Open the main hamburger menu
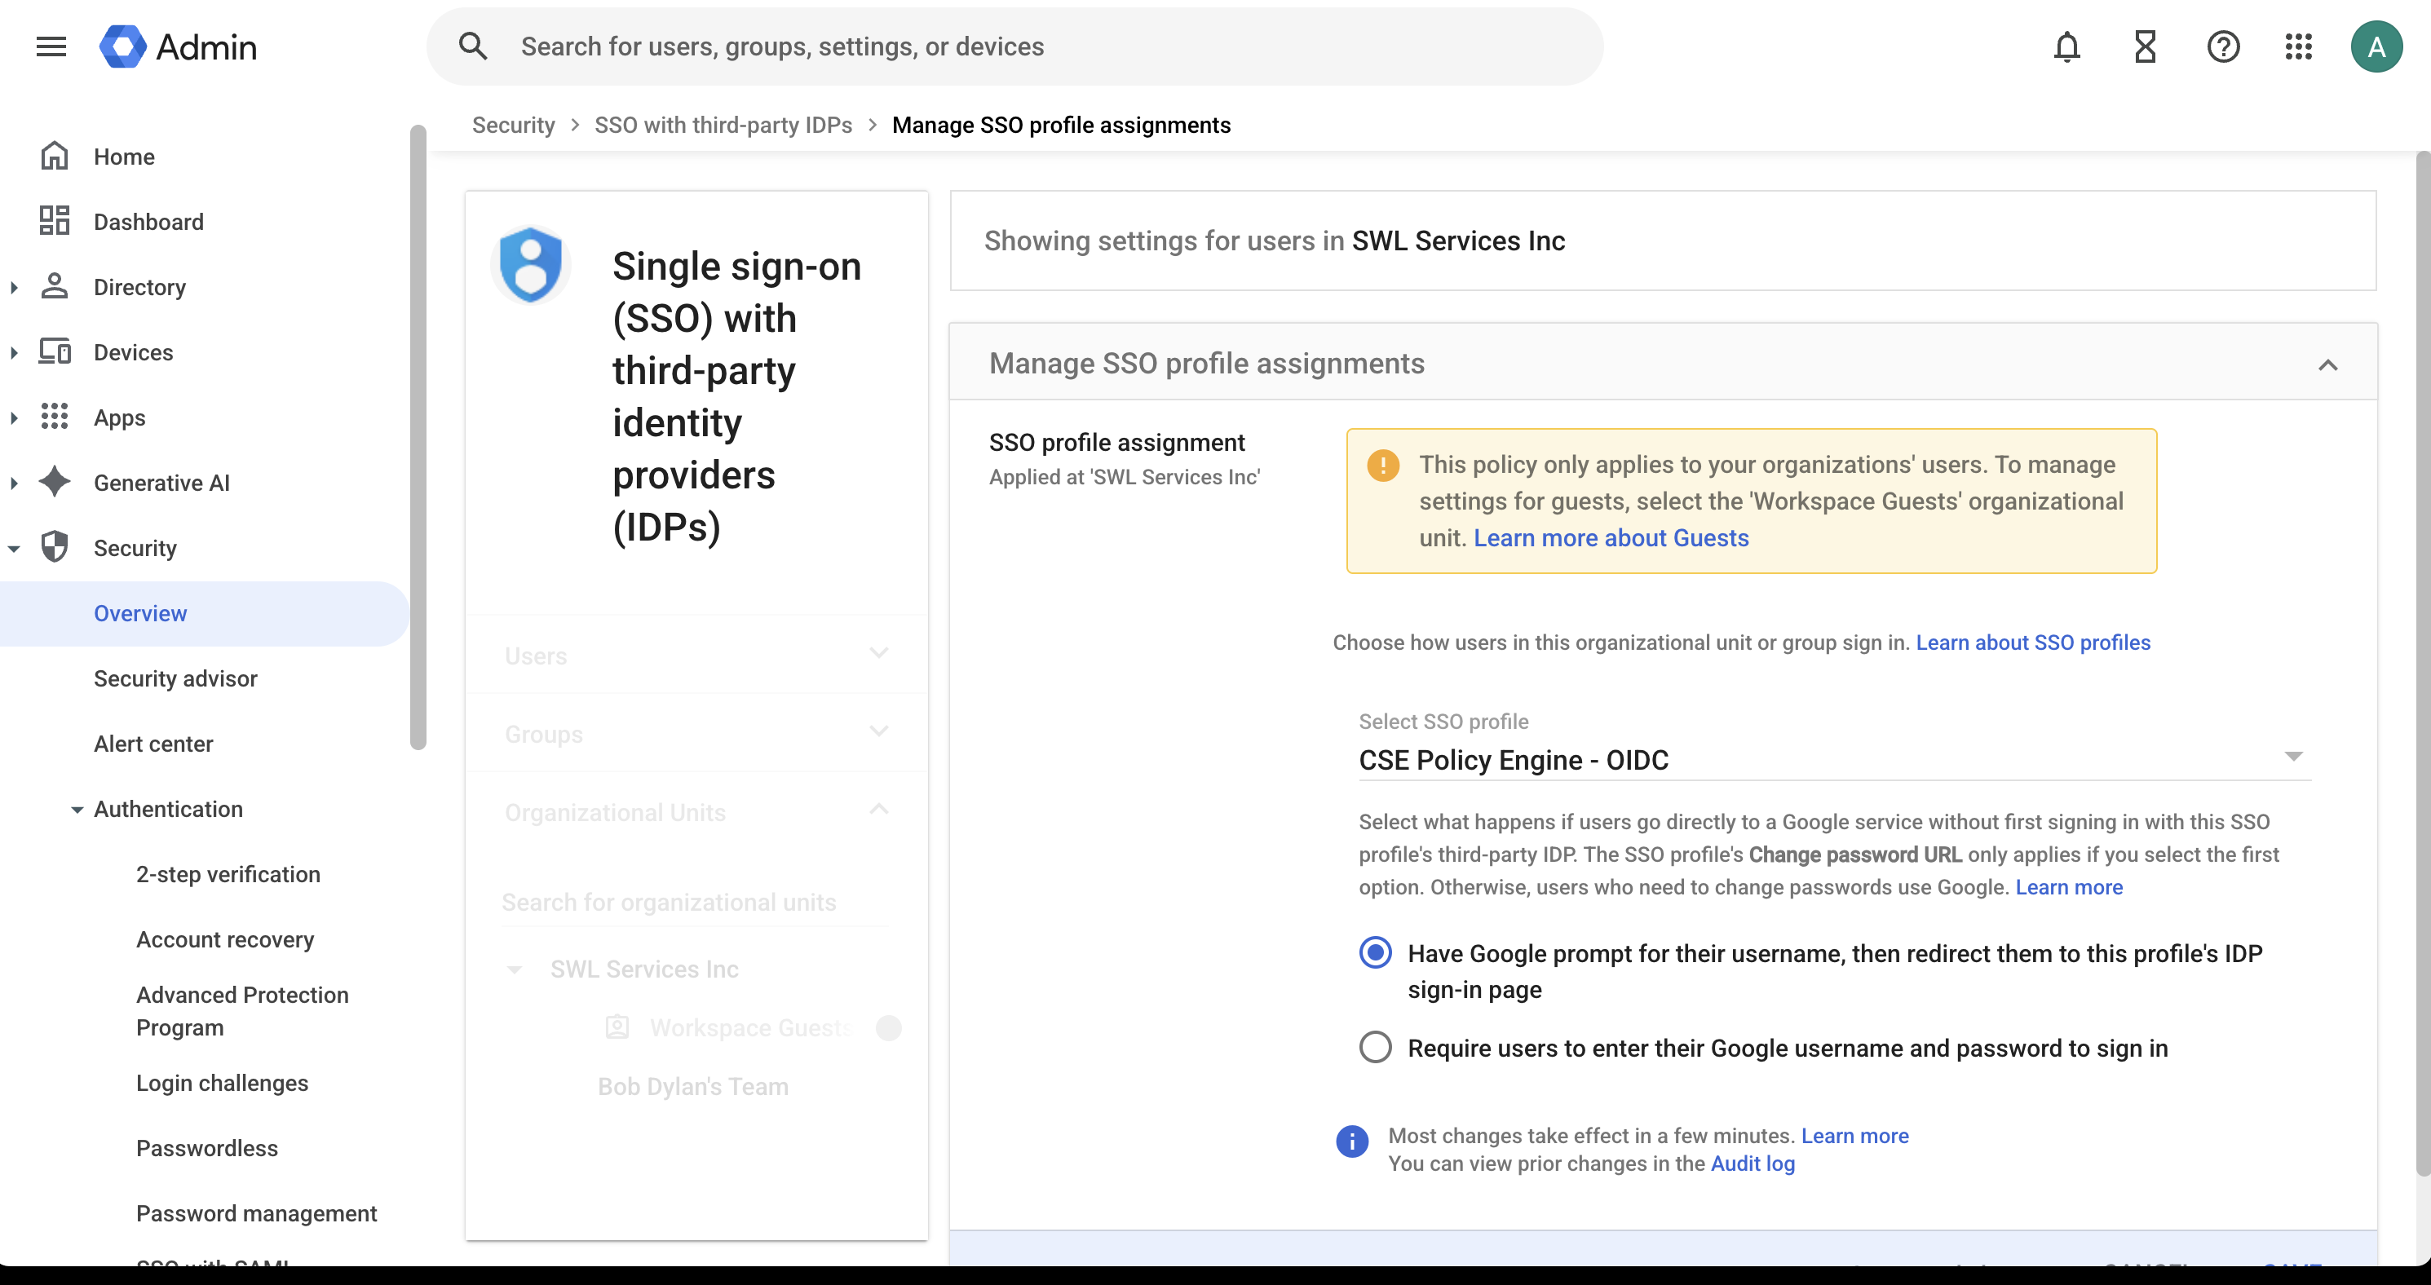 coord(51,46)
